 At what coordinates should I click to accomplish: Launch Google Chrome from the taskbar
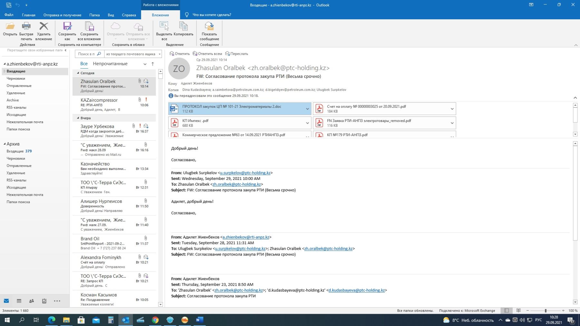tap(155, 320)
